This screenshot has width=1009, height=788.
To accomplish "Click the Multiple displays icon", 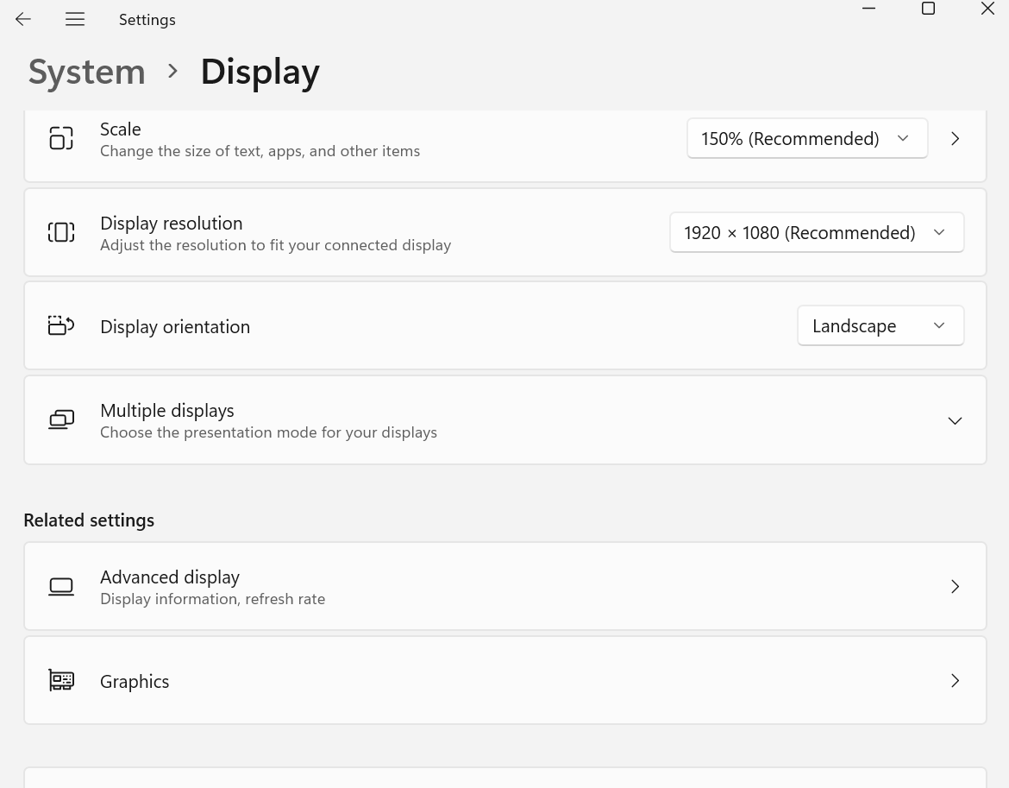I will (61, 419).
